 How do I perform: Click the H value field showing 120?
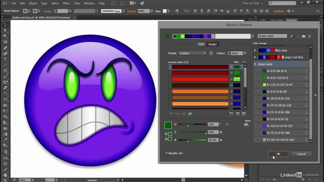213,124
